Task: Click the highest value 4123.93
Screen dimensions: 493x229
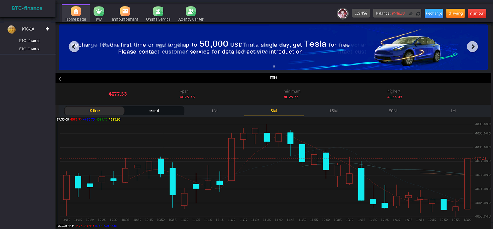Action: pyautogui.click(x=395, y=97)
